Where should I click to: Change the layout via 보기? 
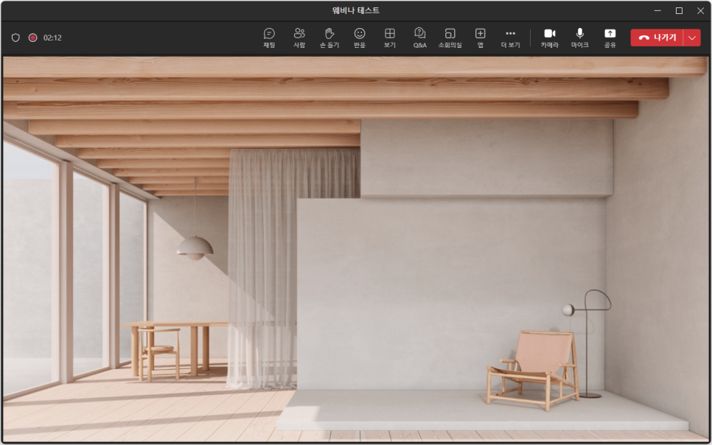point(390,38)
